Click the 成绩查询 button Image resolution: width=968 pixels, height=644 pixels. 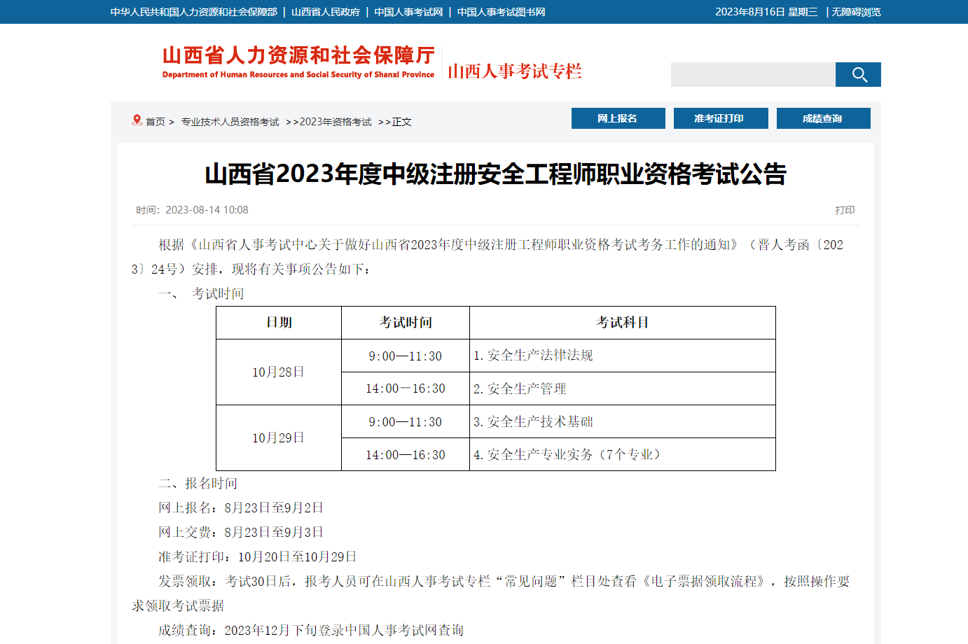click(x=824, y=118)
